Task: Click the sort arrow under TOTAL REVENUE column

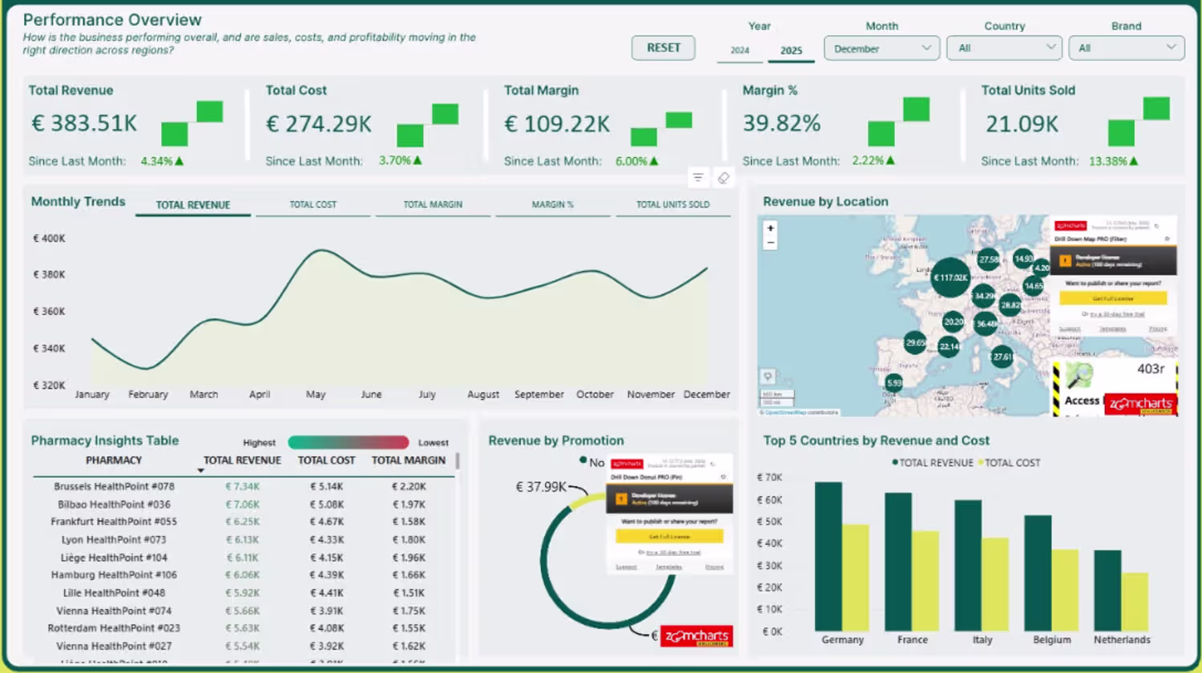Action: coord(200,470)
